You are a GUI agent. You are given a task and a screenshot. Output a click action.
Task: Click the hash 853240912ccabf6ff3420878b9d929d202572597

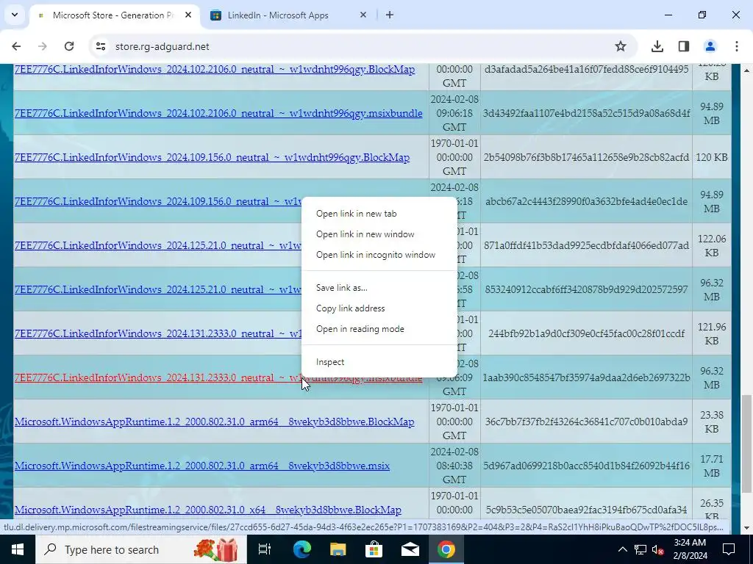[x=586, y=290]
